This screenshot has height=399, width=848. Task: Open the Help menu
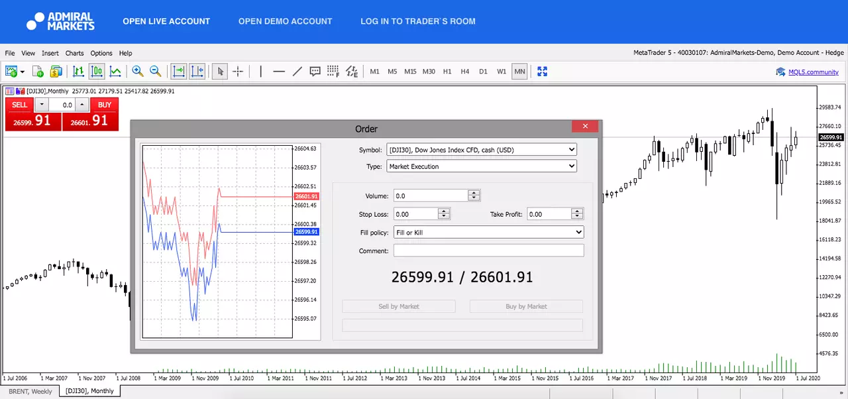coord(125,53)
